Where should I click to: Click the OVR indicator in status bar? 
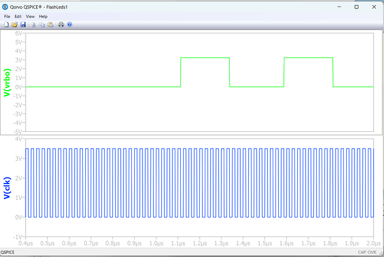[372, 252]
